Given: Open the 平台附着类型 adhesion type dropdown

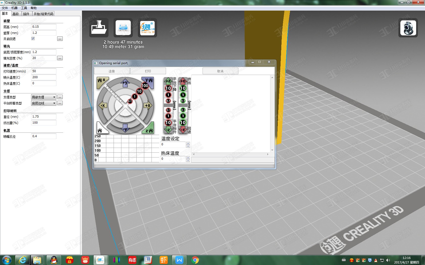Looking at the screenshot, I should (x=44, y=103).
